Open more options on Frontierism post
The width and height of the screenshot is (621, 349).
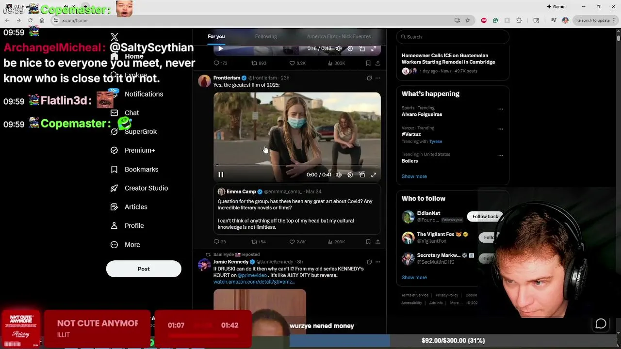coord(378,78)
